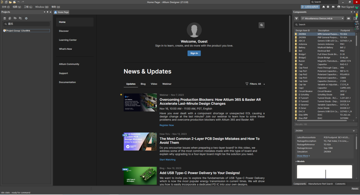Click the Project Options icon in Projects panel toolbar
This screenshot has height=195, width=360.
(x=20, y=18)
